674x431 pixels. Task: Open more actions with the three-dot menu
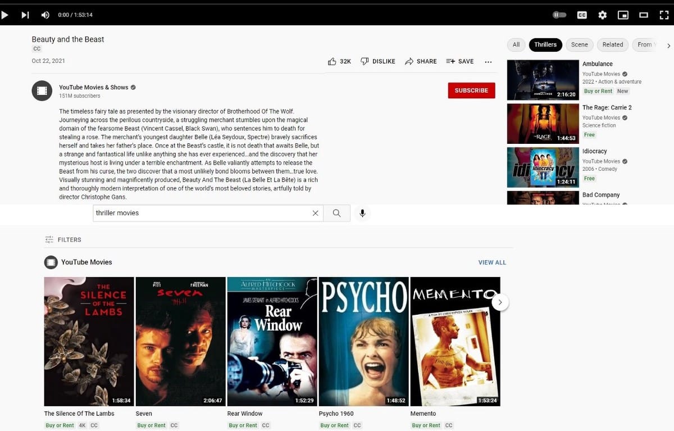[488, 62]
